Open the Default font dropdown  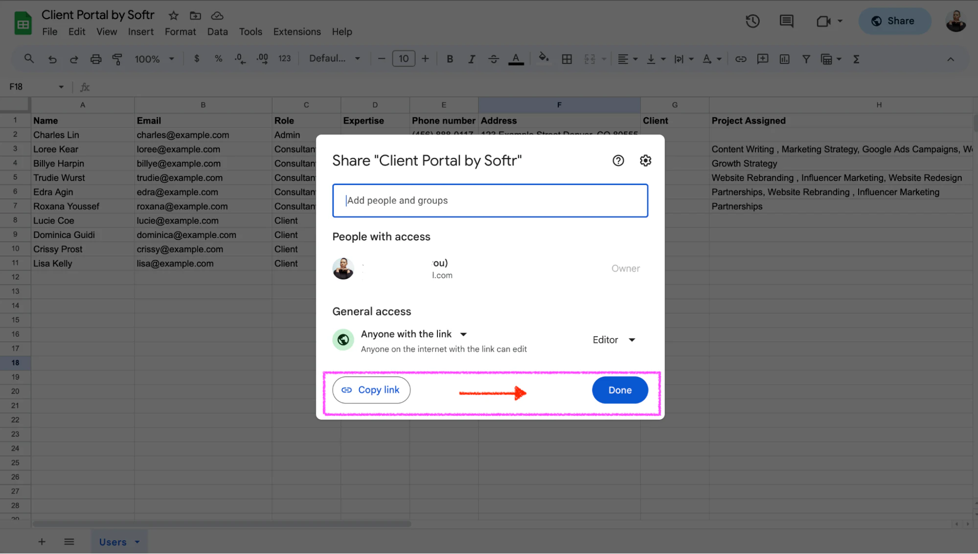point(335,59)
